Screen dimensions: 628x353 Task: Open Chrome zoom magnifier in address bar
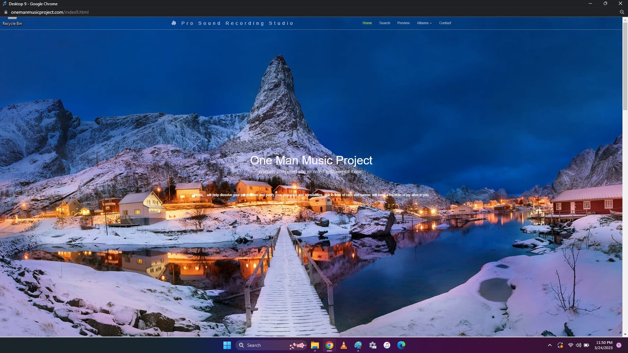(x=622, y=12)
